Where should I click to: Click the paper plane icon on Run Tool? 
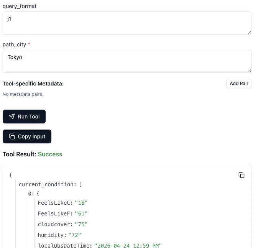coord(12,117)
